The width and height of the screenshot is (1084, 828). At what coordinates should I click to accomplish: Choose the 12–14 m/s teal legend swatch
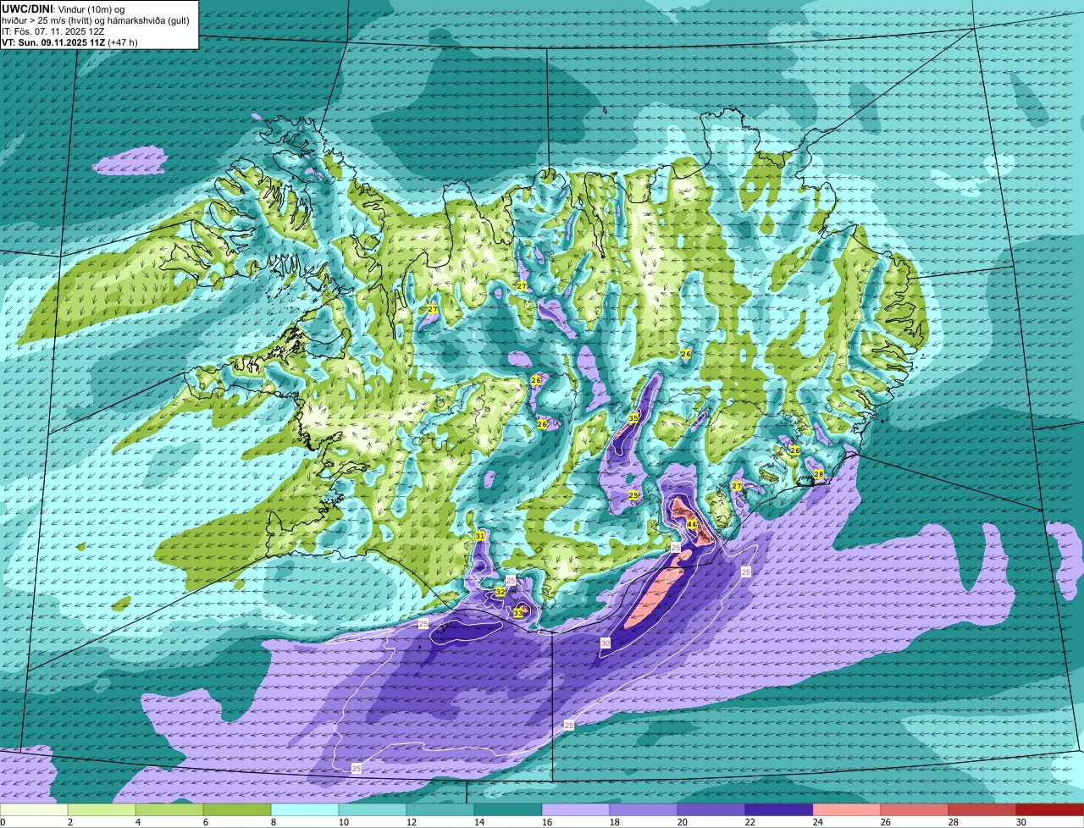[x=440, y=809]
